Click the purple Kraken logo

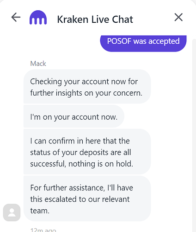(38, 17)
